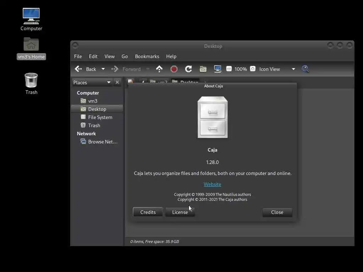Toggle the location bar edit icon
The image size is (363, 272).
point(131,81)
